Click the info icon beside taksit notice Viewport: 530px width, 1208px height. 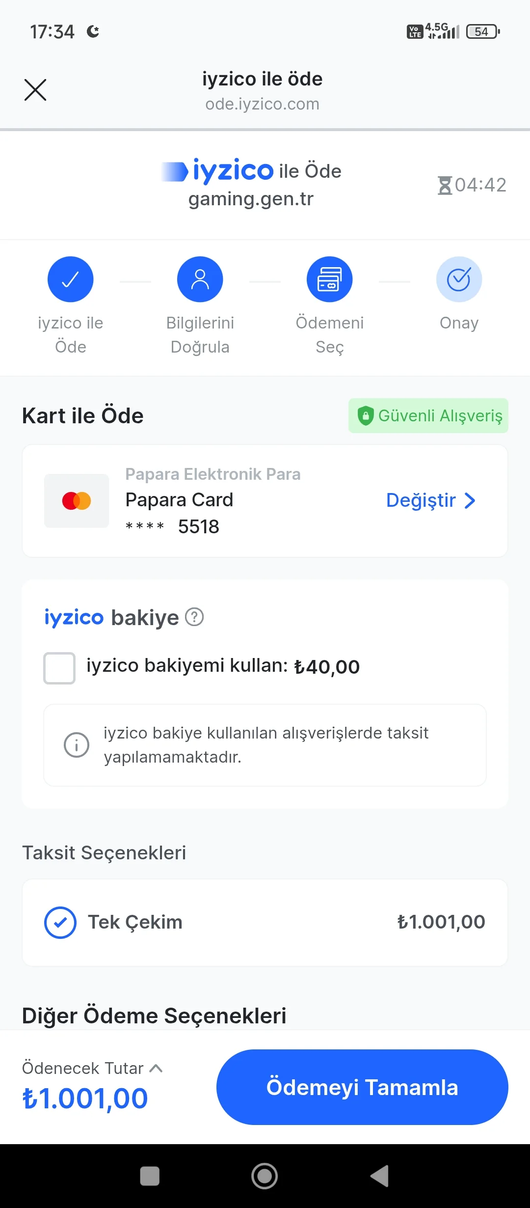click(77, 745)
